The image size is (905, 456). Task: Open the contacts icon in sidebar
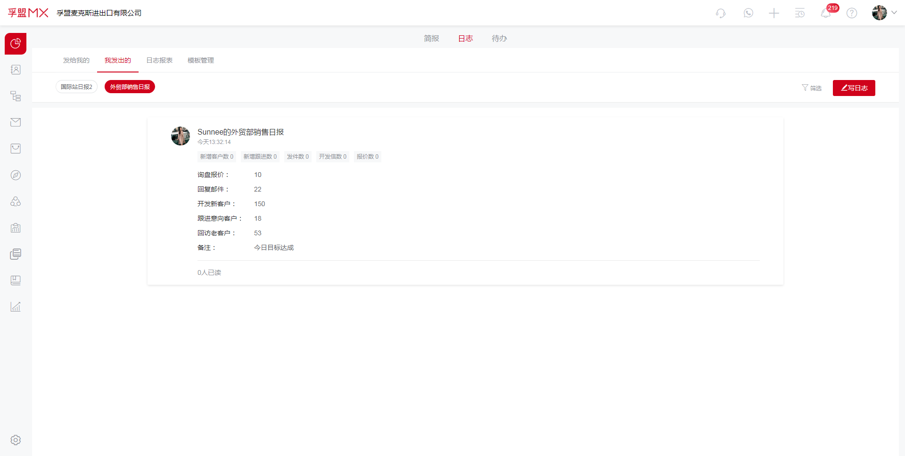(16, 70)
